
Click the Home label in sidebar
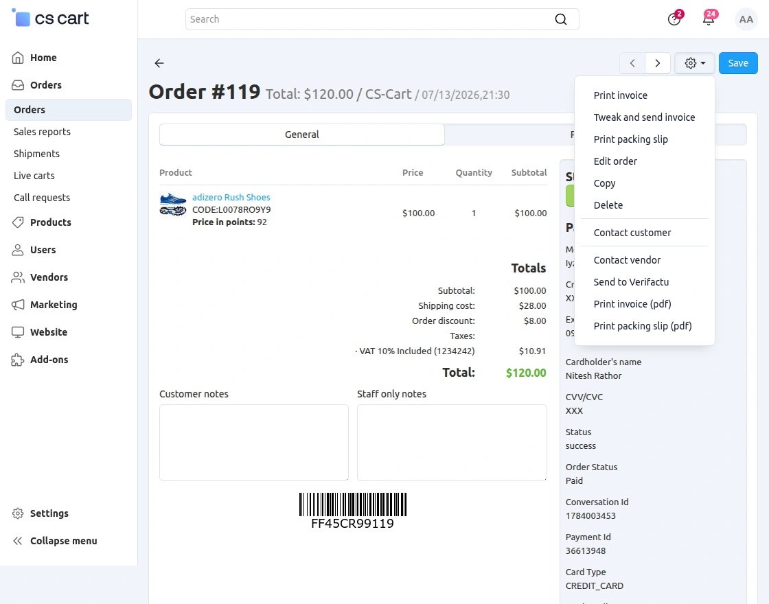click(x=43, y=58)
